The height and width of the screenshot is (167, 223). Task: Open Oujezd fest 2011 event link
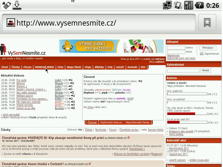tap(178, 154)
